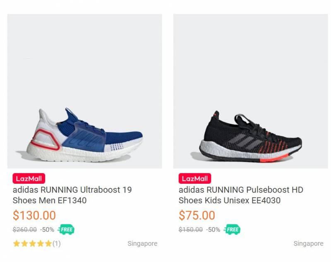The height and width of the screenshot is (262, 331).
Task: Click the crossed-out $150.00 original price
Action: (190, 229)
